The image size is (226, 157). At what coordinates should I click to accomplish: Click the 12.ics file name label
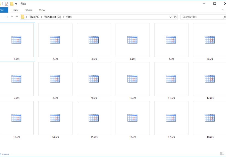210,98
